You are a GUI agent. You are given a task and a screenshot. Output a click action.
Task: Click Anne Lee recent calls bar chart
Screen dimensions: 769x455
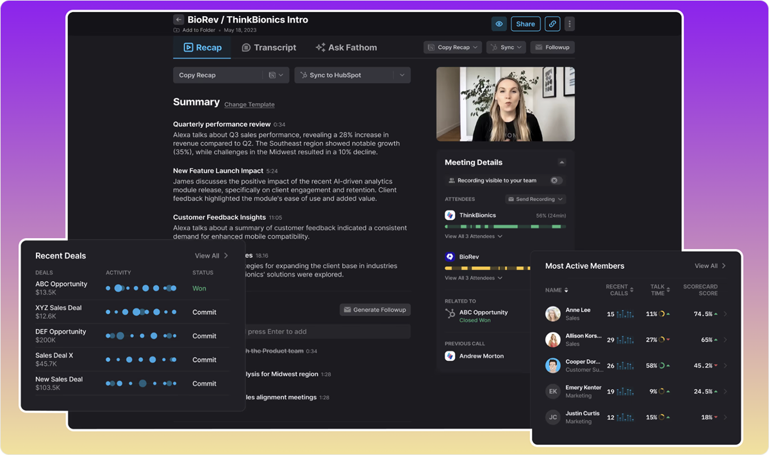coord(625,314)
